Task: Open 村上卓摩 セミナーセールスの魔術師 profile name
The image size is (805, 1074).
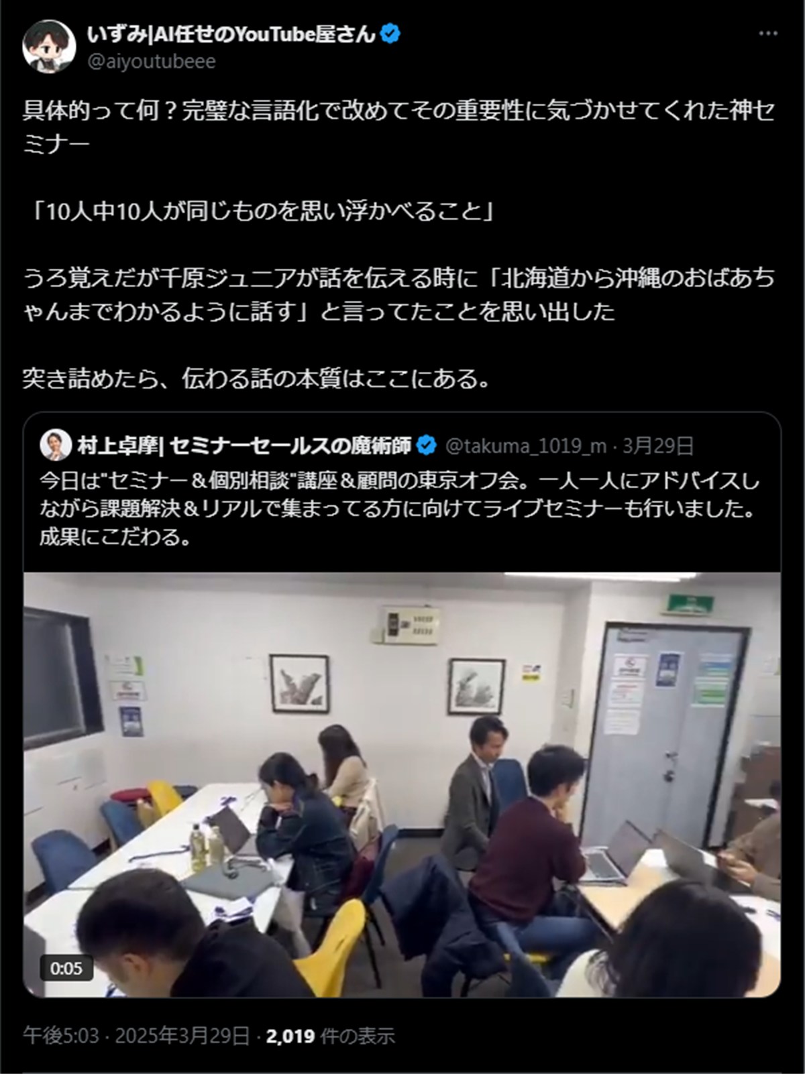Action: tap(244, 446)
